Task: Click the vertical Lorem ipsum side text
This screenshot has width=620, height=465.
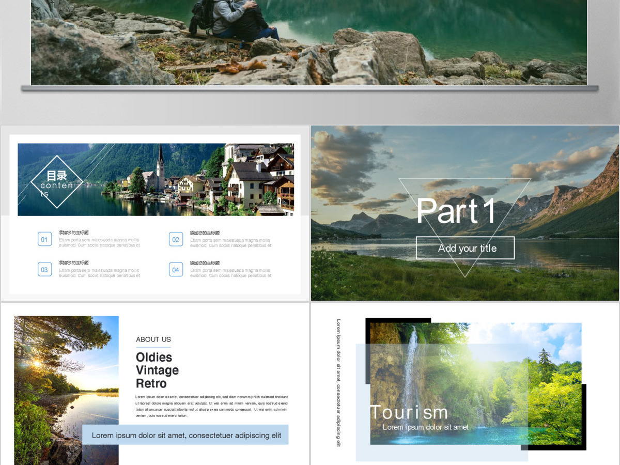Action: point(339,383)
